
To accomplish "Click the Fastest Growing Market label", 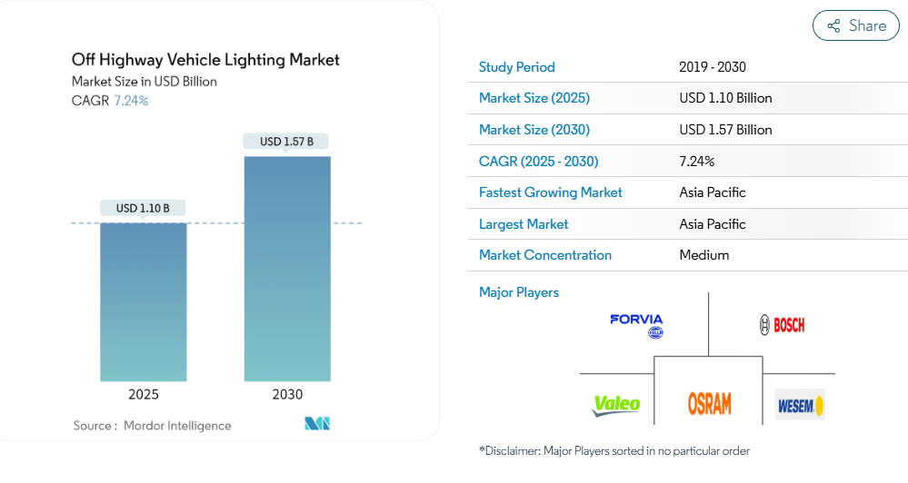I will pos(550,192).
